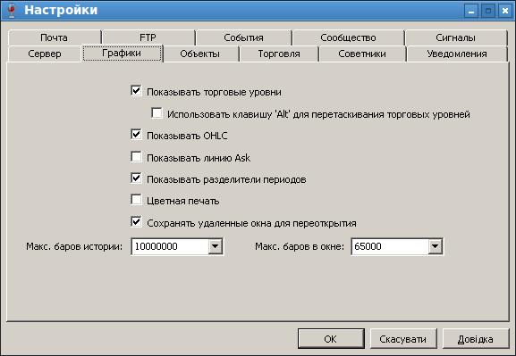Screen dimensions: 516x356
Task: Toggle Показывать OHLC checkbox
Action: click(136, 135)
